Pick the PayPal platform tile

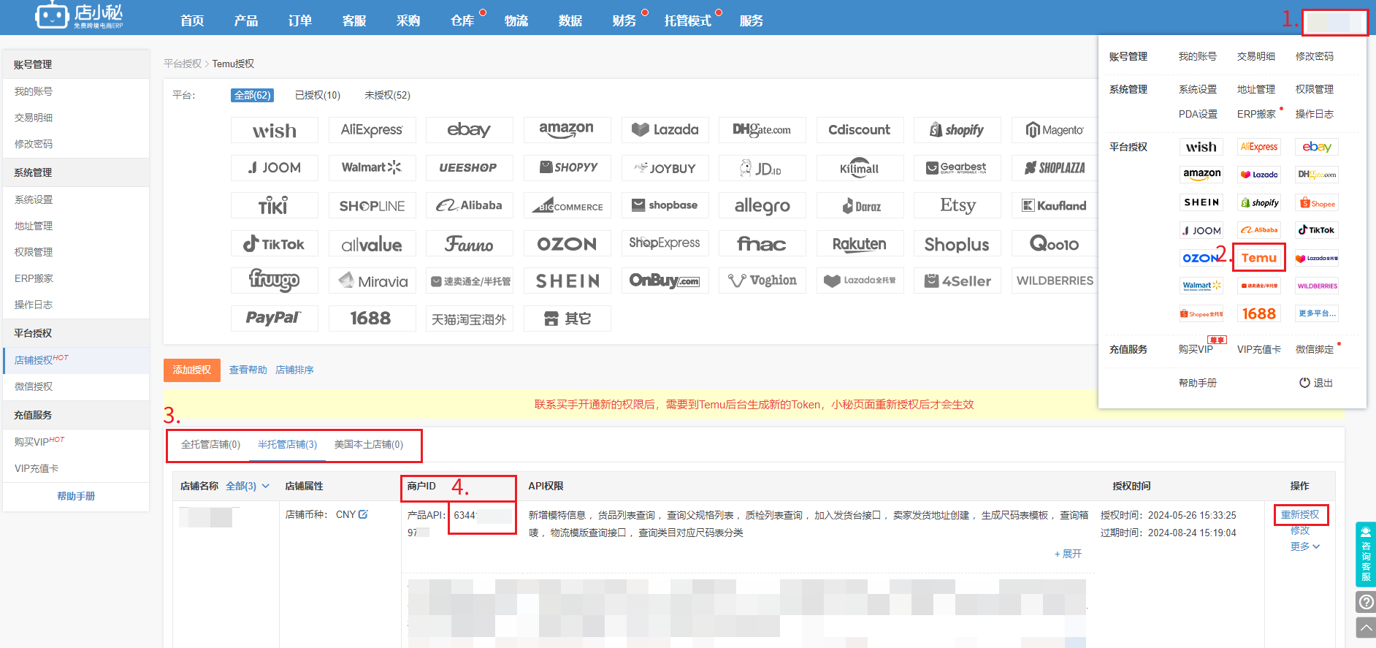pos(275,319)
